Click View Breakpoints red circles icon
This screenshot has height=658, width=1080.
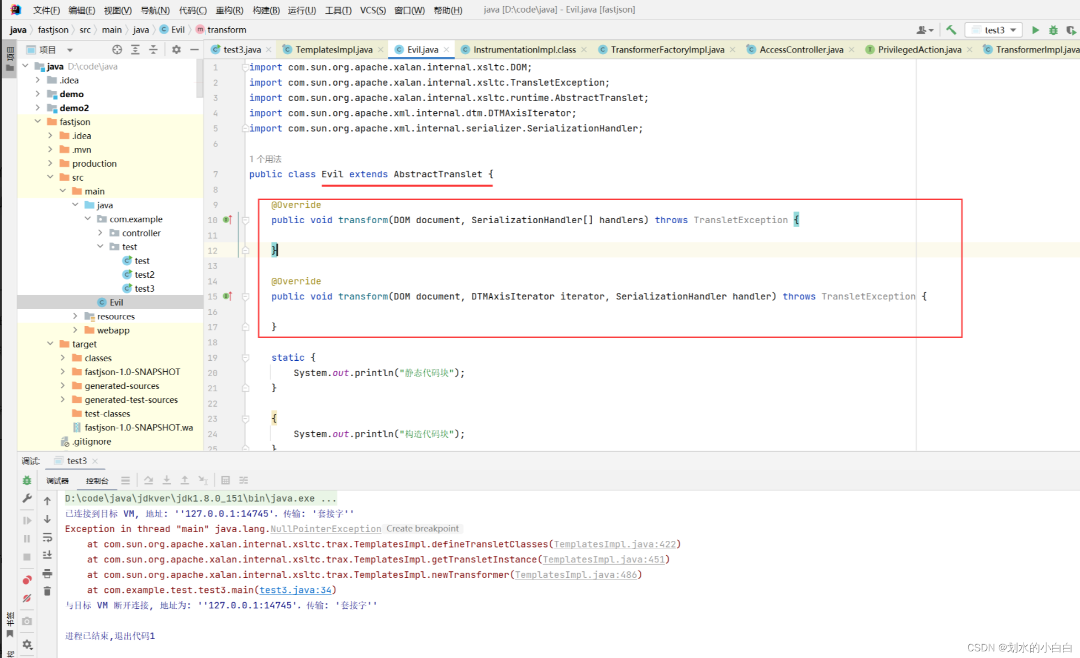point(27,580)
